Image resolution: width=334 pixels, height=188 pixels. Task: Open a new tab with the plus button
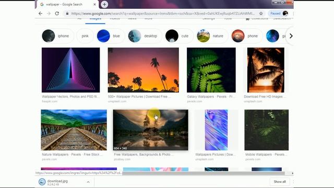pyautogui.click(x=104, y=4)
